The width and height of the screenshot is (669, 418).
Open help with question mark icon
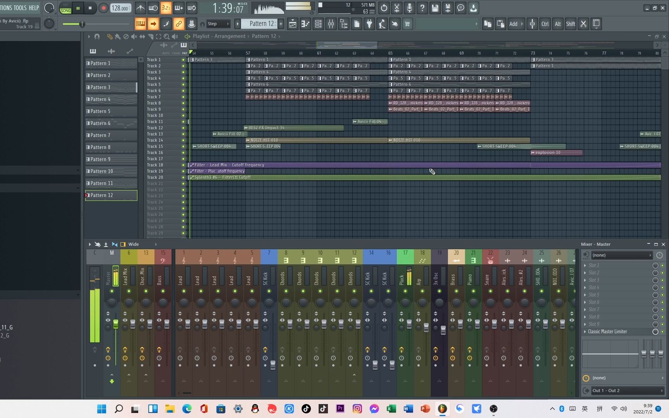[x=422, y=8]
